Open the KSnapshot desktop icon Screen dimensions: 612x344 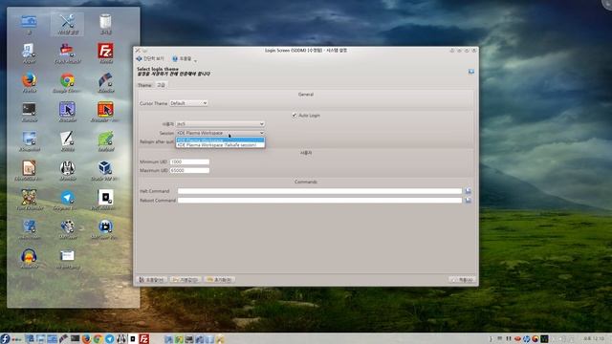coord(29,140)
